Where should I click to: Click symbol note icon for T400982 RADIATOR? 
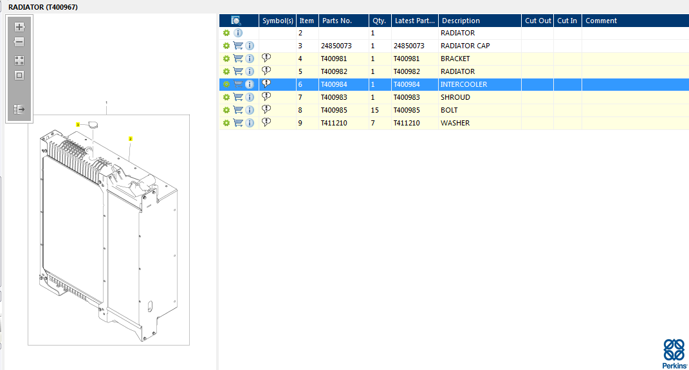coord(266,70)
